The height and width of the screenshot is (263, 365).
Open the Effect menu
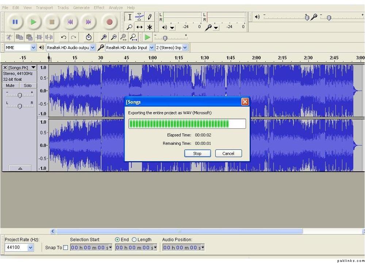coord(99,8)
